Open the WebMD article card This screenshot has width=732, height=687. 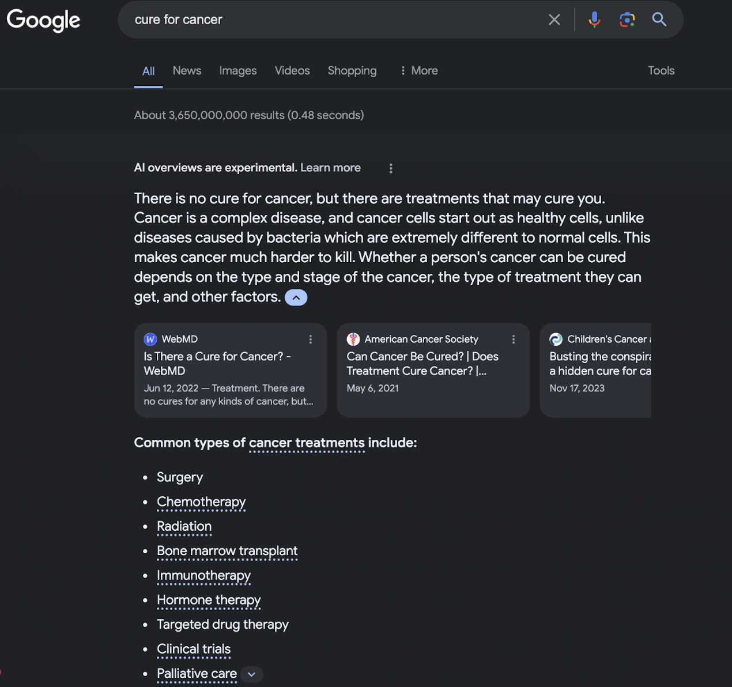point(230,370)
